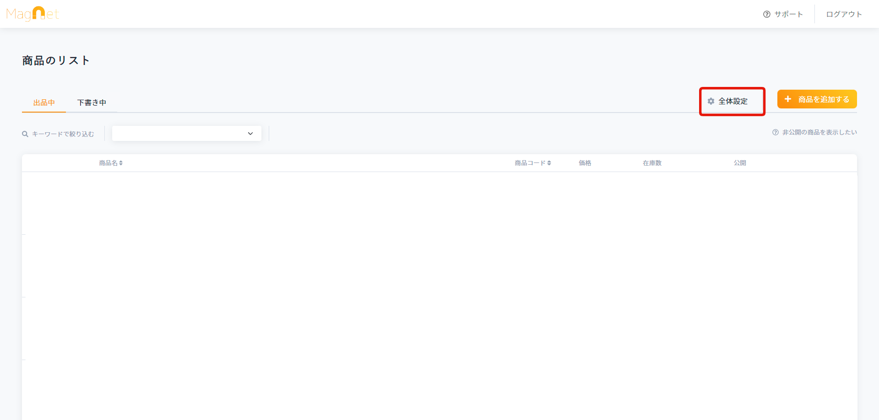Image resolution: width=879 pixels, height=420 pixels.
Task: Open the 非公開の商品を表示したい help link
Action: click(x=819, y=132)
